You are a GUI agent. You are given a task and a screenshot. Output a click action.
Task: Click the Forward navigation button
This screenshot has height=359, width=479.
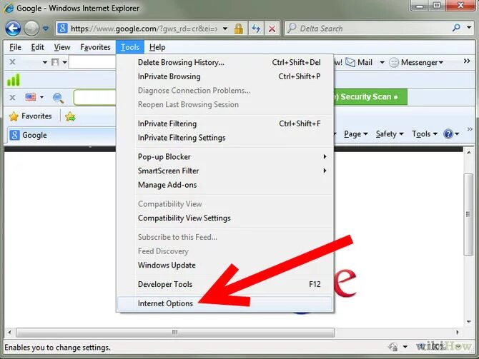[31, 29]
